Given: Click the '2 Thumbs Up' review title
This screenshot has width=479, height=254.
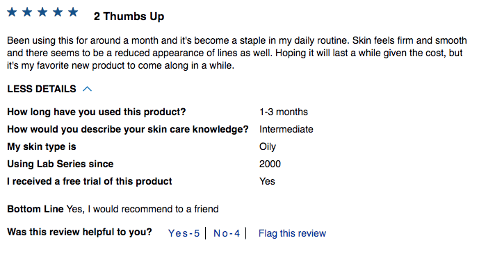Looking at the screenshot, I should [129, 17].
